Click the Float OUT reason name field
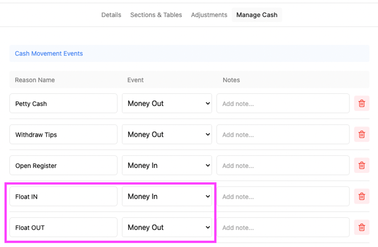 point(63,227)
